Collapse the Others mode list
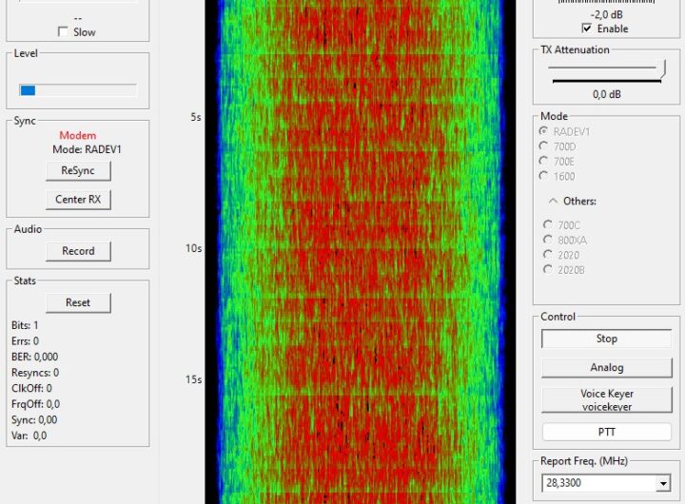The width and height of the screenshot is (685, 504). pos(553,201)
